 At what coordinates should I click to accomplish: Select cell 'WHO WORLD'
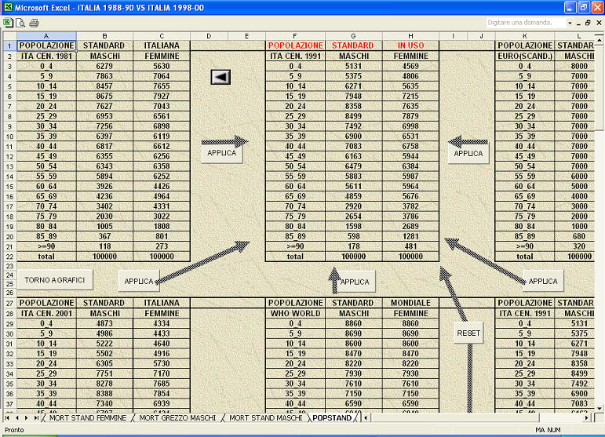click(295, 313)
